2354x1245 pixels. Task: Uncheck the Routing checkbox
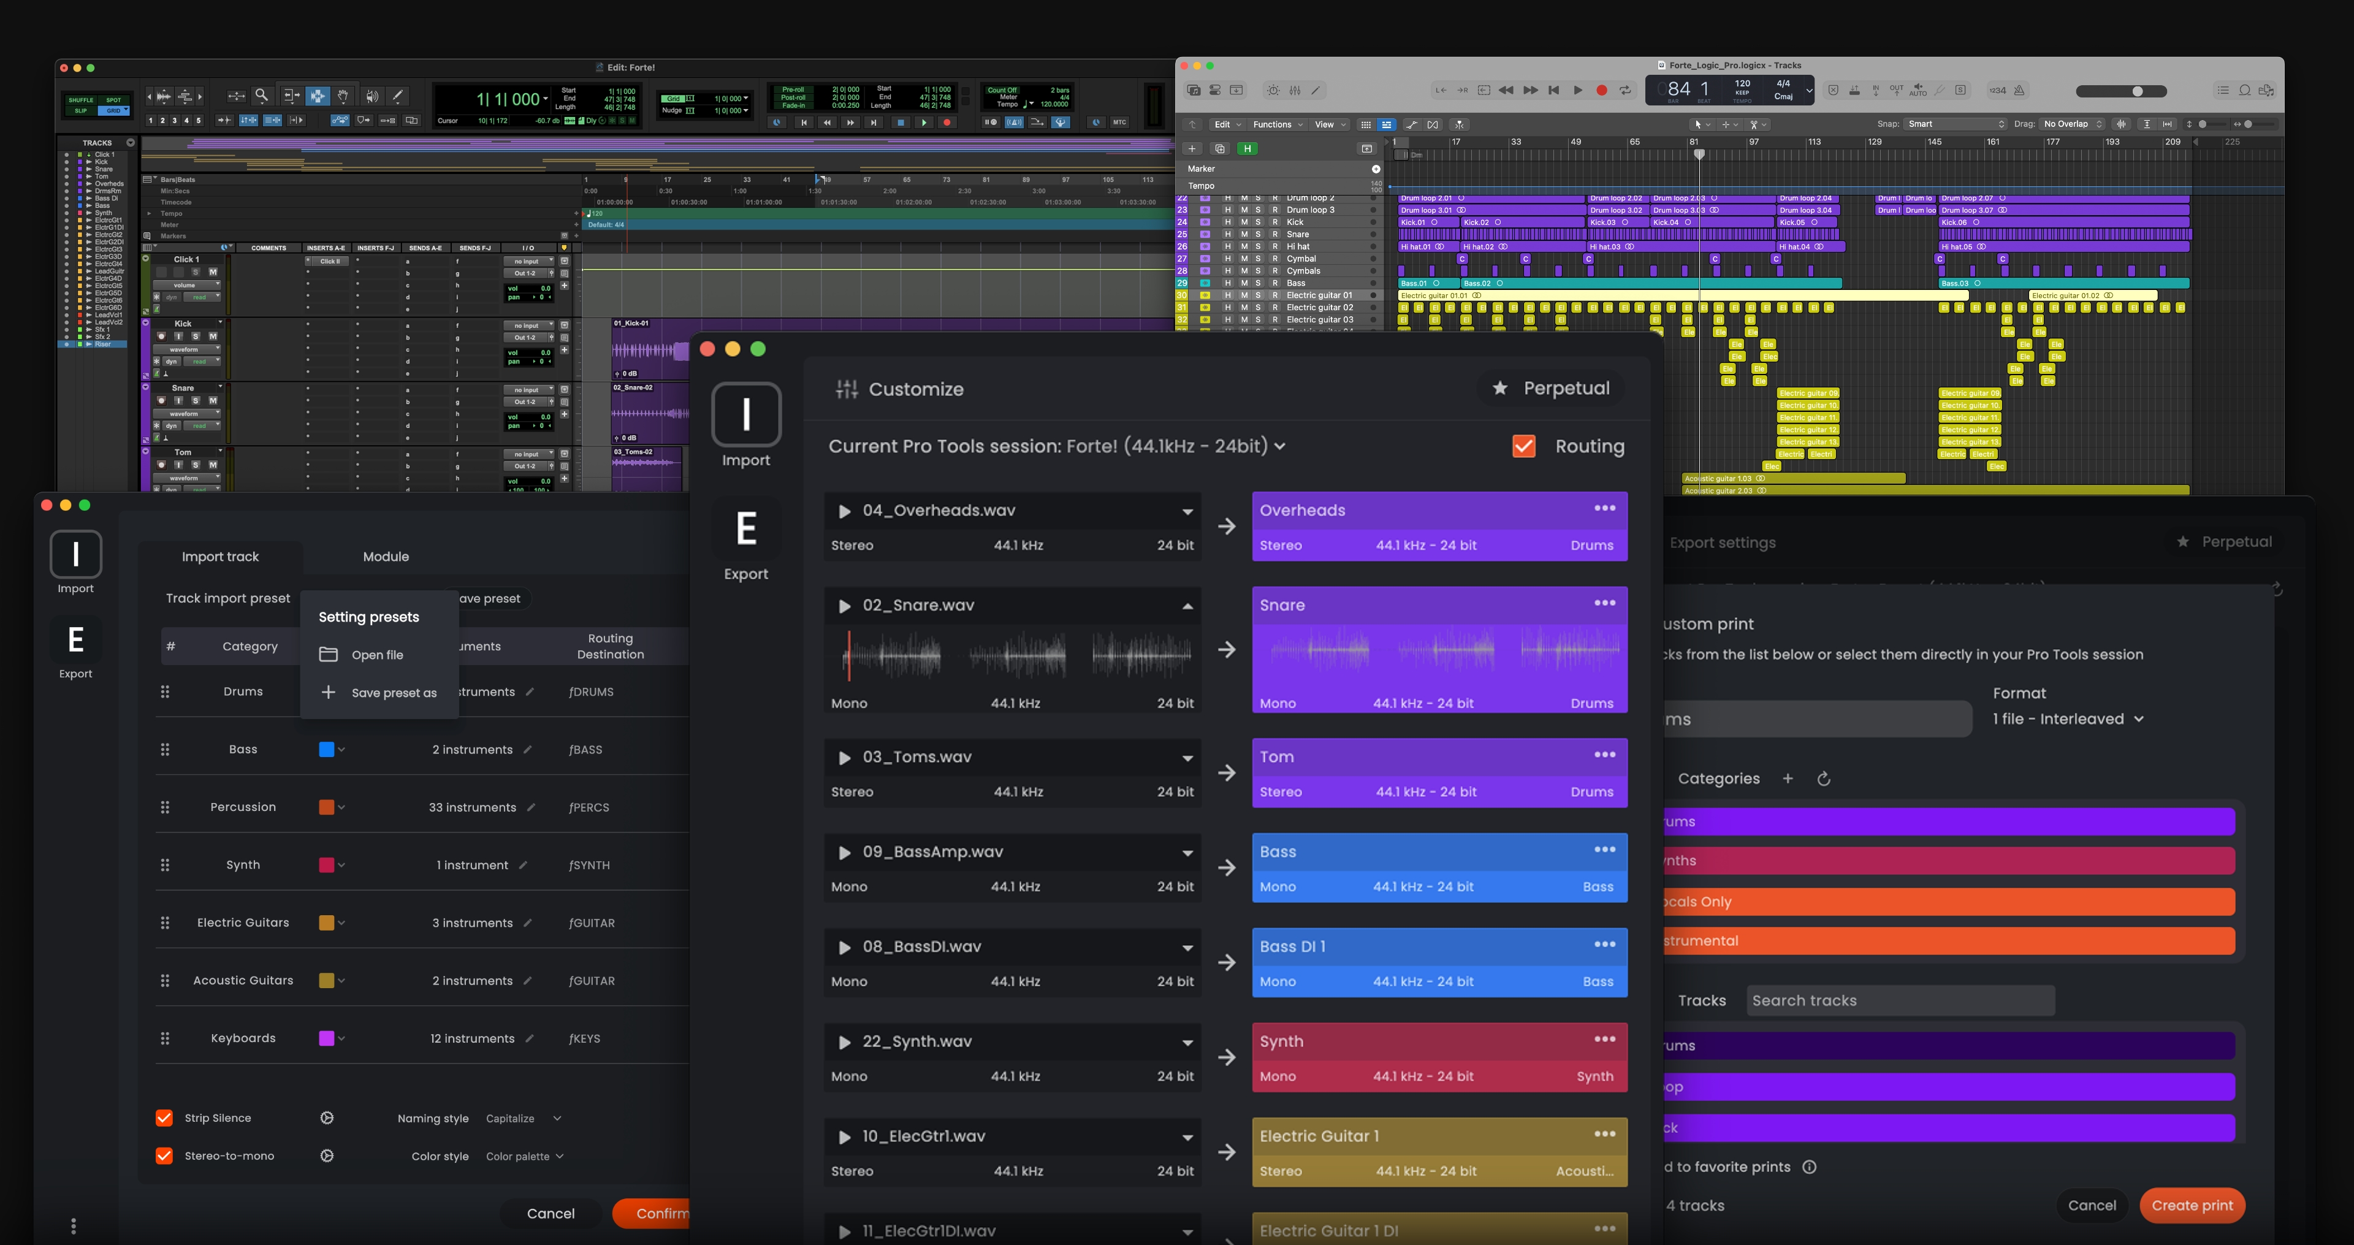click(x=1523, y=446)
